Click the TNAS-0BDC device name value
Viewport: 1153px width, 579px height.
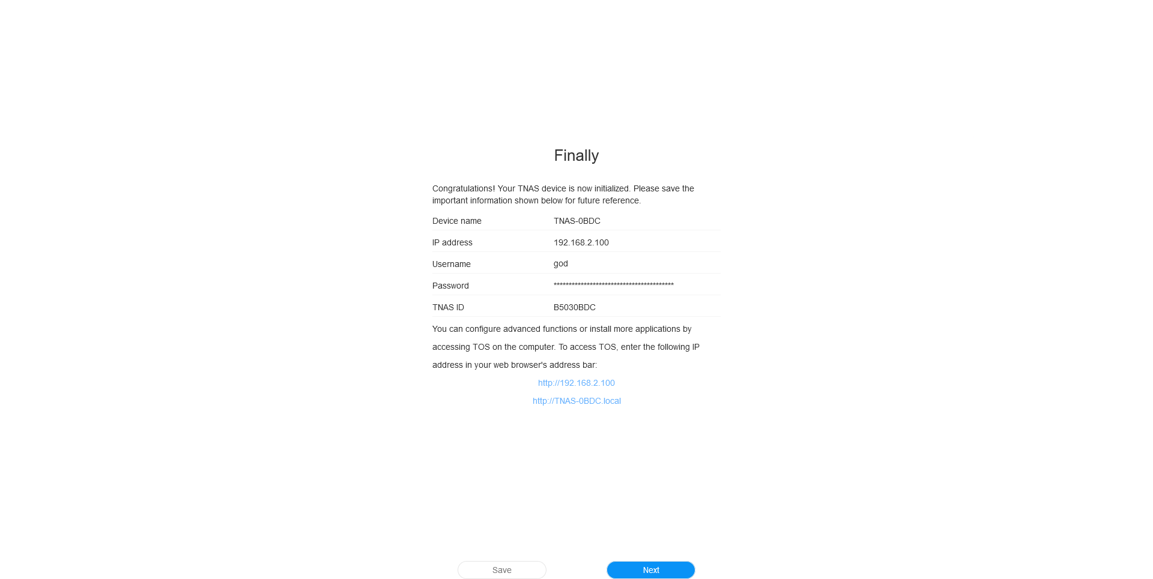click(x=577, y=221)
